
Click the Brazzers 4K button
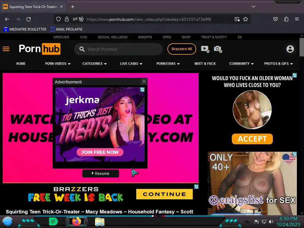(x=182, y=49)
